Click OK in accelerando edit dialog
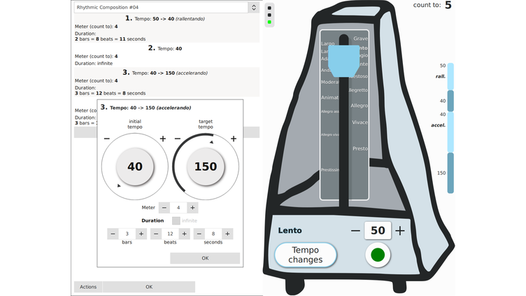 click(x=205, y=258)
